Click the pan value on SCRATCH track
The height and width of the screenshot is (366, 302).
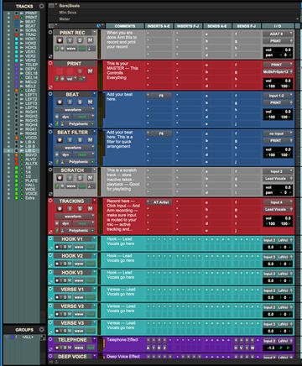click(285, 192)
